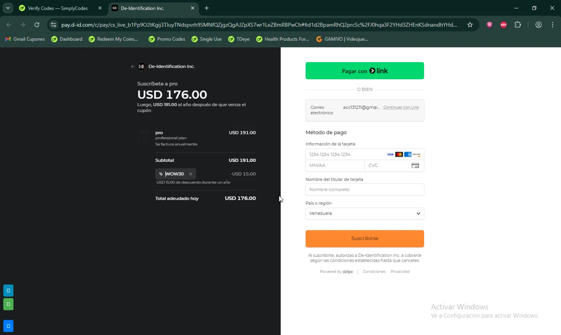Click the email acc131211@gmai... text

(x=362, y=107)
